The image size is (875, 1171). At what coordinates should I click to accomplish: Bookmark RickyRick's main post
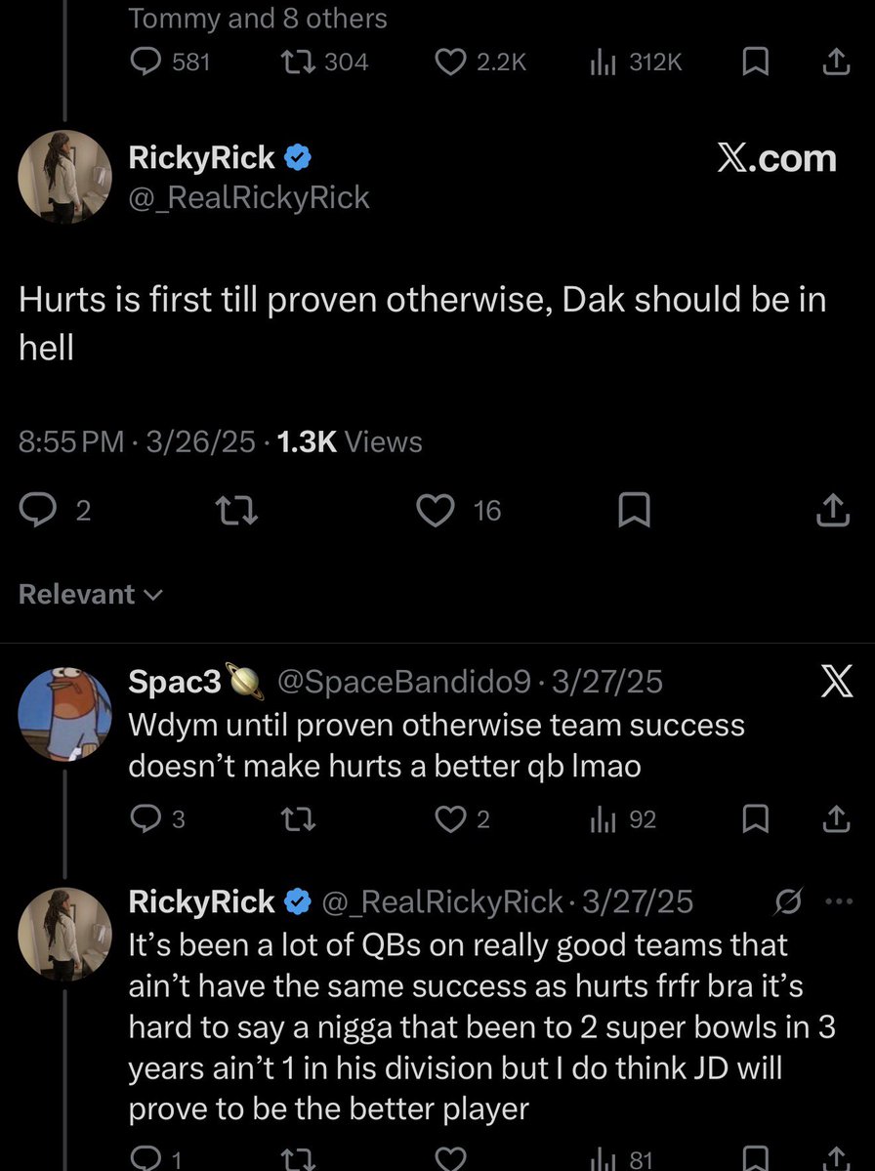[634, 511]
